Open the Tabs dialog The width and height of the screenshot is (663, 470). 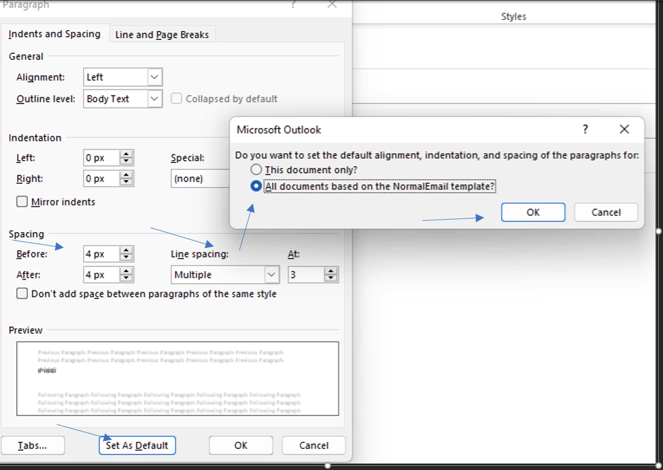click(x=32, y=445)
